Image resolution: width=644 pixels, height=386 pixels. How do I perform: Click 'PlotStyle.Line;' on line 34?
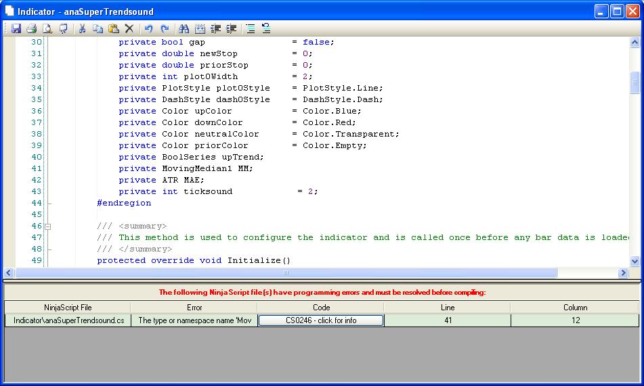tap(343, 88)
